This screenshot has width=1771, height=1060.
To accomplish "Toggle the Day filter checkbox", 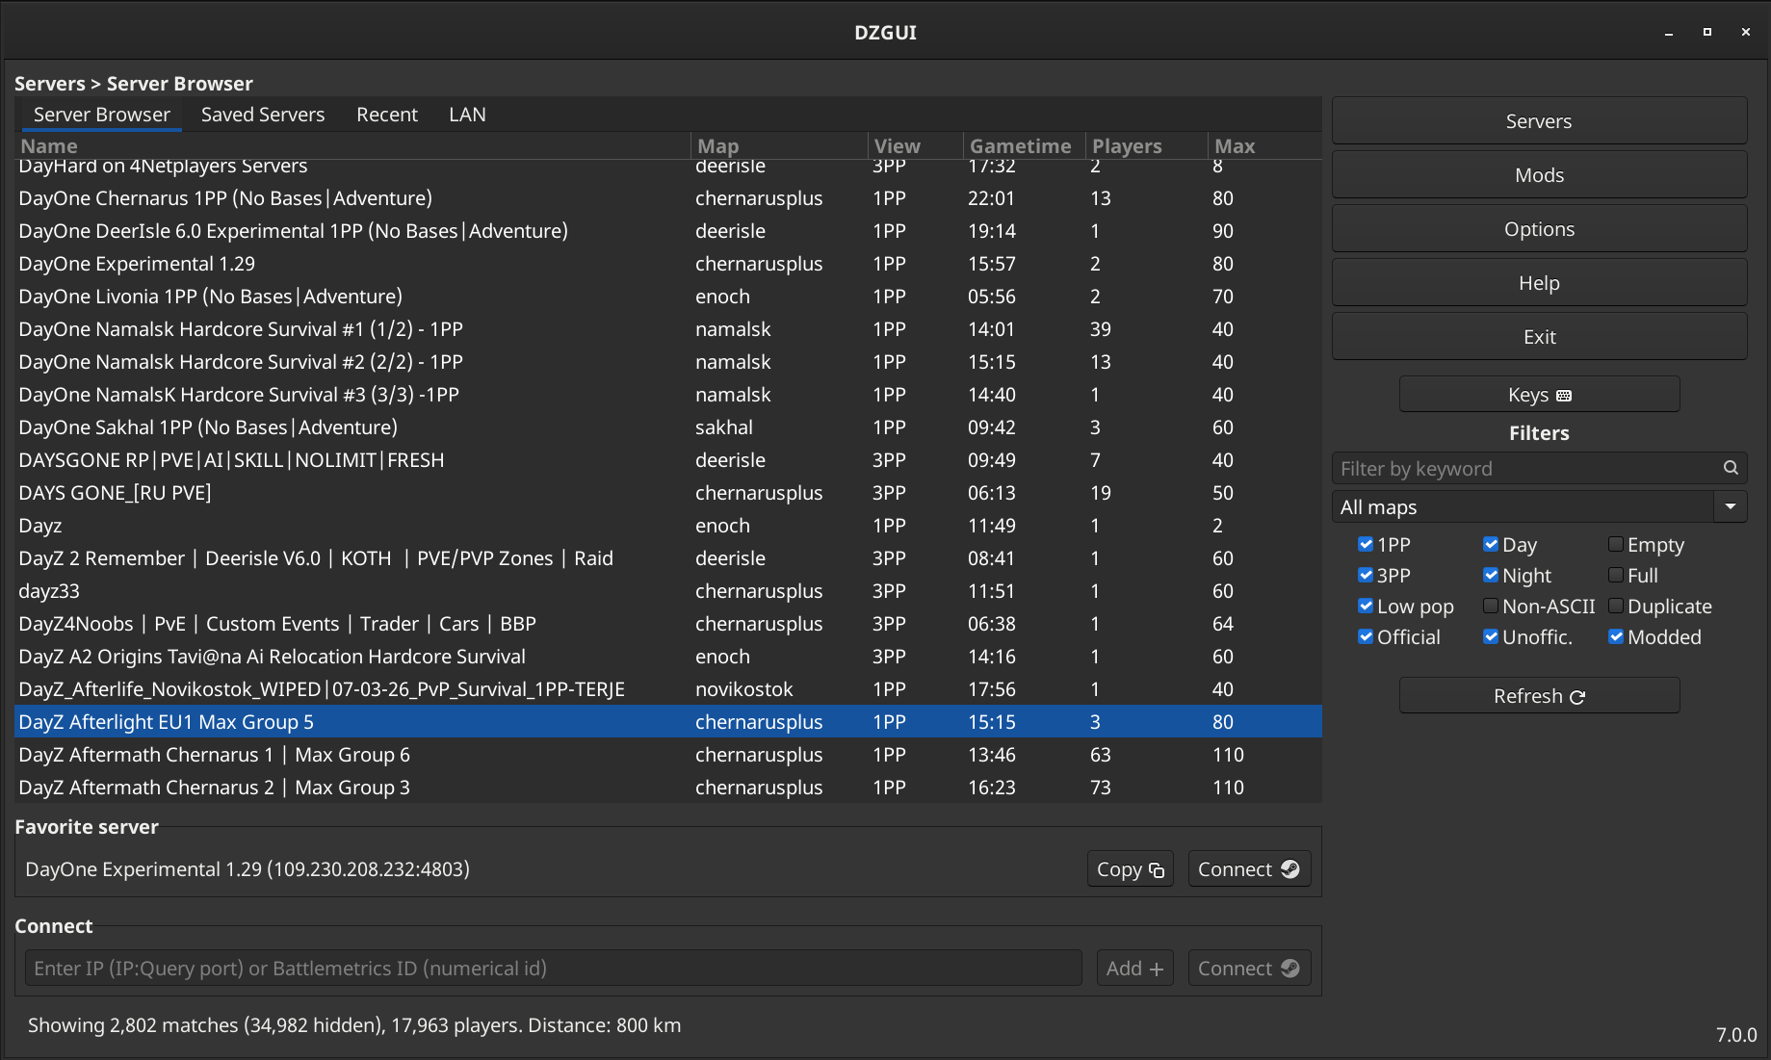I will 1491,545.
